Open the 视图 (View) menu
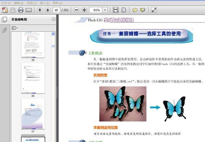 click(x=32, y=3)
